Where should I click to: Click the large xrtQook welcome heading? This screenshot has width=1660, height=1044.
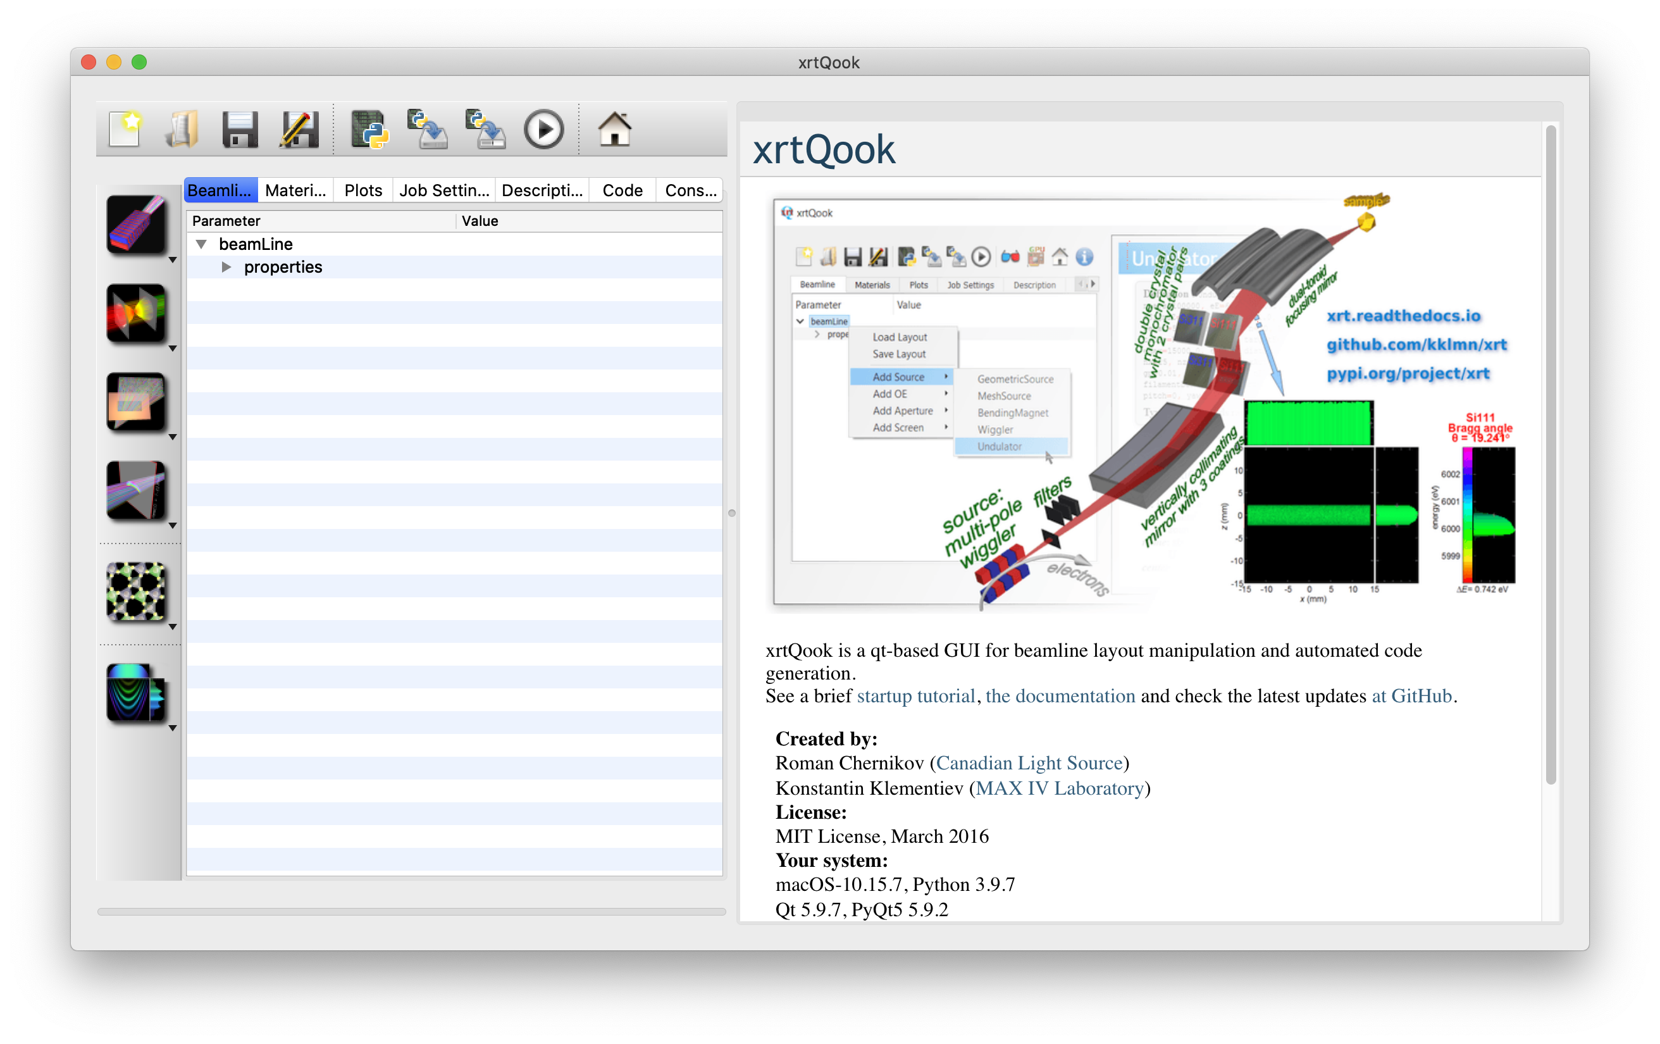(x=824, y=149)
